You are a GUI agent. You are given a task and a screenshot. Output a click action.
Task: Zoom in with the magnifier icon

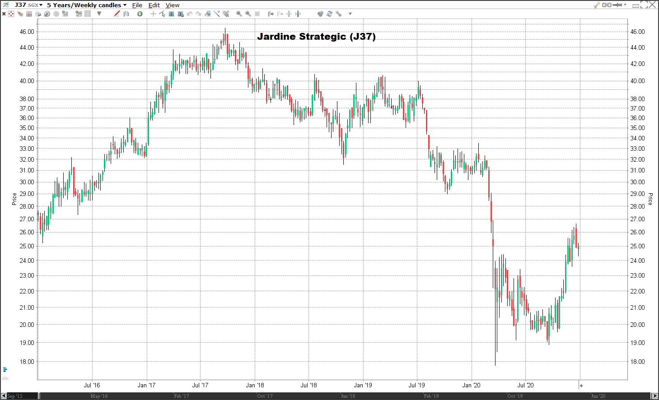click(x=239, y=14)
